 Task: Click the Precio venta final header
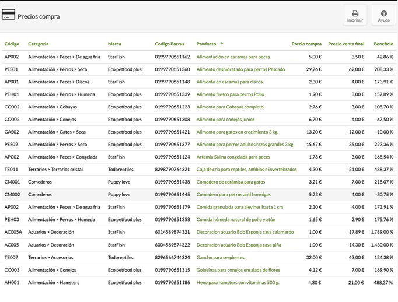point(346,44)
